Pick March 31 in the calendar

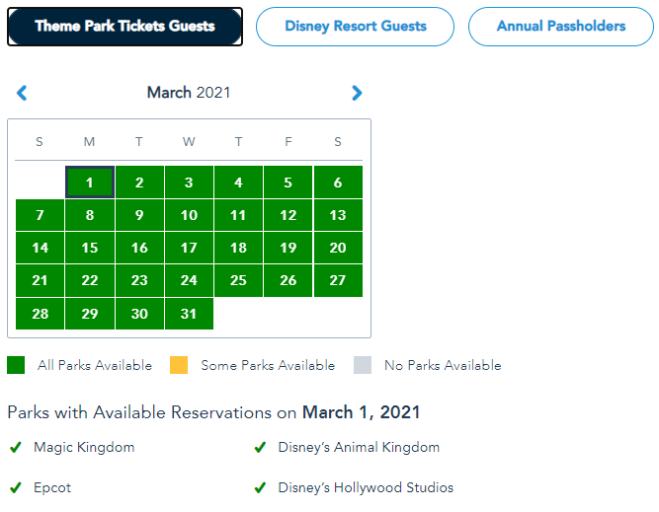189,313
